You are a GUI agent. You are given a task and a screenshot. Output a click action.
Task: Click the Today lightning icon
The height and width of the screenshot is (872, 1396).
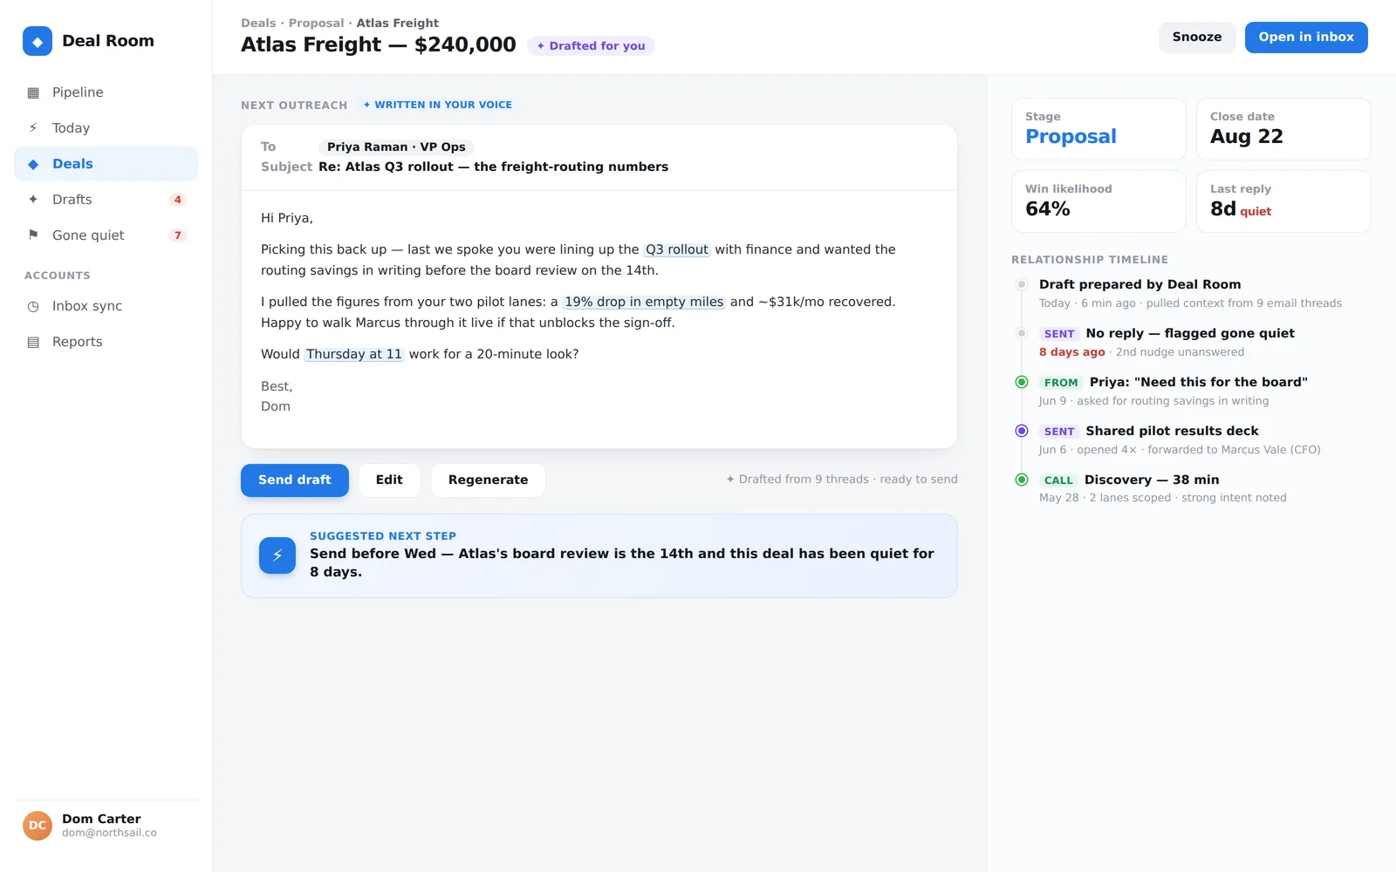(x=33, y=128)
